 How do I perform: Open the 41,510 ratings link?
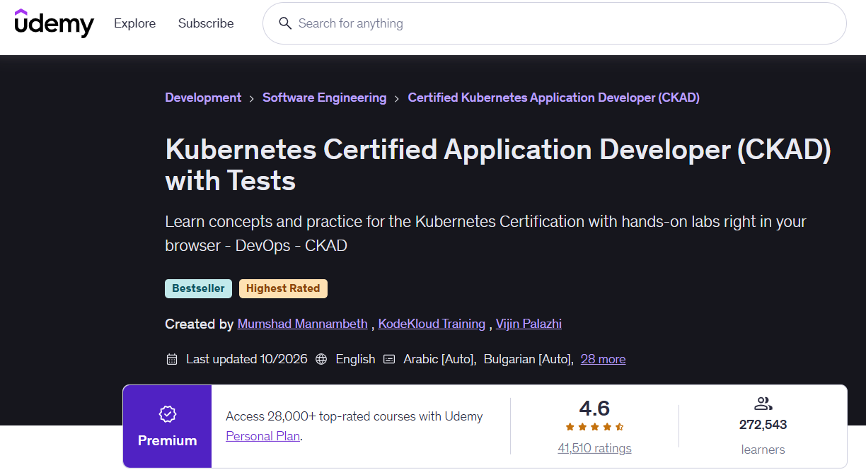[x=594, y=448]
